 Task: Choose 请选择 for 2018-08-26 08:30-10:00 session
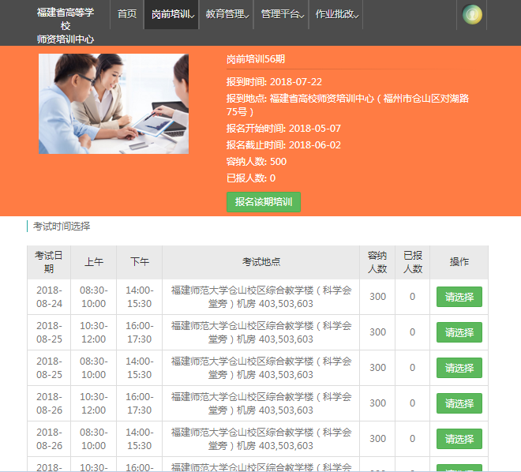tap(459, 439)
